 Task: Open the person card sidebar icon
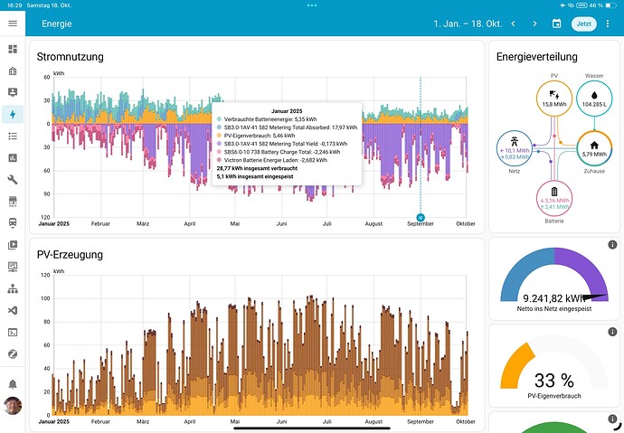point(13,92)
